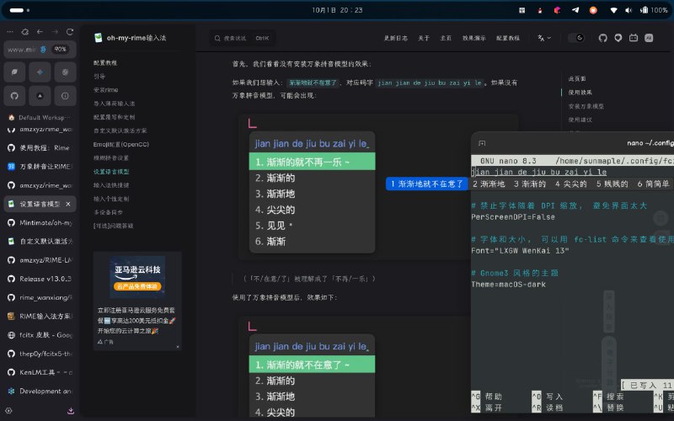Open the downloads icon in browser sidebar
The height and width of the screenshot is (421, 674).
(x=71, y=411)
